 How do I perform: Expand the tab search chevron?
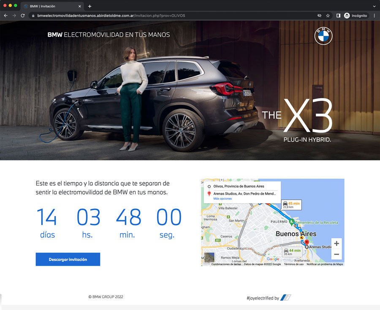[x=374, y=6]
